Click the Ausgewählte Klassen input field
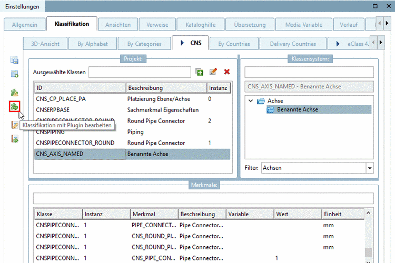395x263 pixels. [x=140, y=72]
